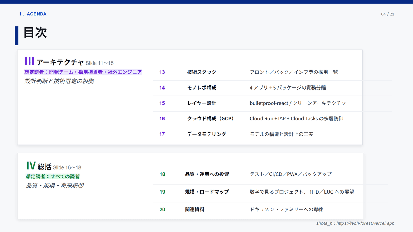This screenshot has height=232, width=413.
Task: Click the "I. AGENDA" section label
Action: point(33,14)
